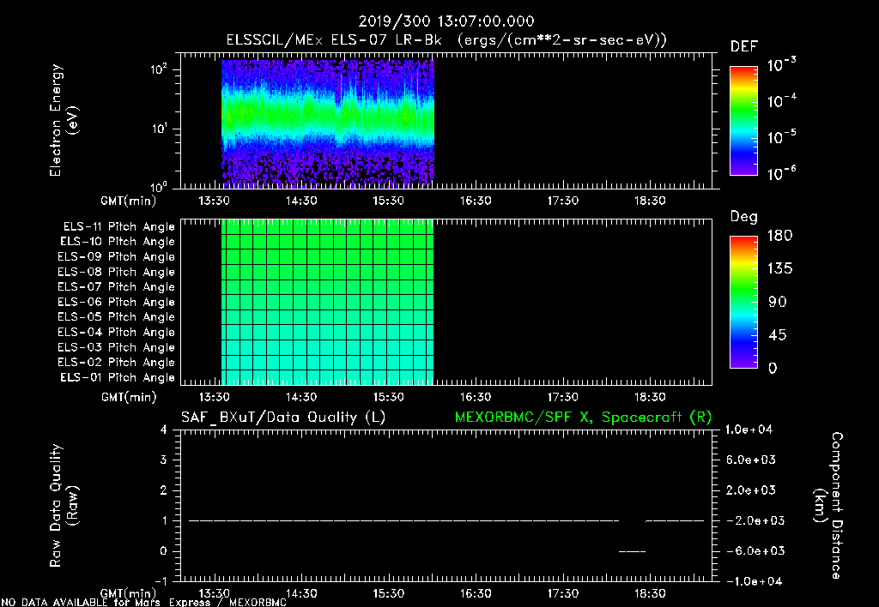This screenshot has width=879, height=607.
Task: Click the timestamp title 2019/300 13:07:00.000
Action: pos(446,21)
